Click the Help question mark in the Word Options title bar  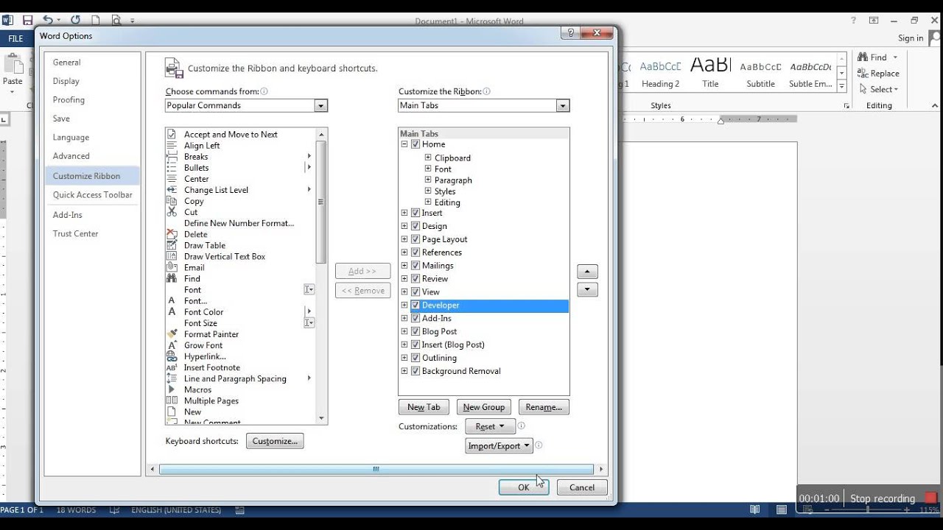coord(569,34)
